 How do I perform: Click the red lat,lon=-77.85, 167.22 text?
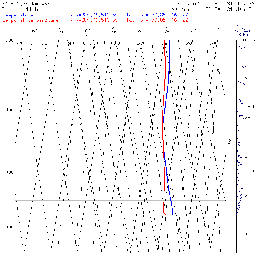pos(158,20)
